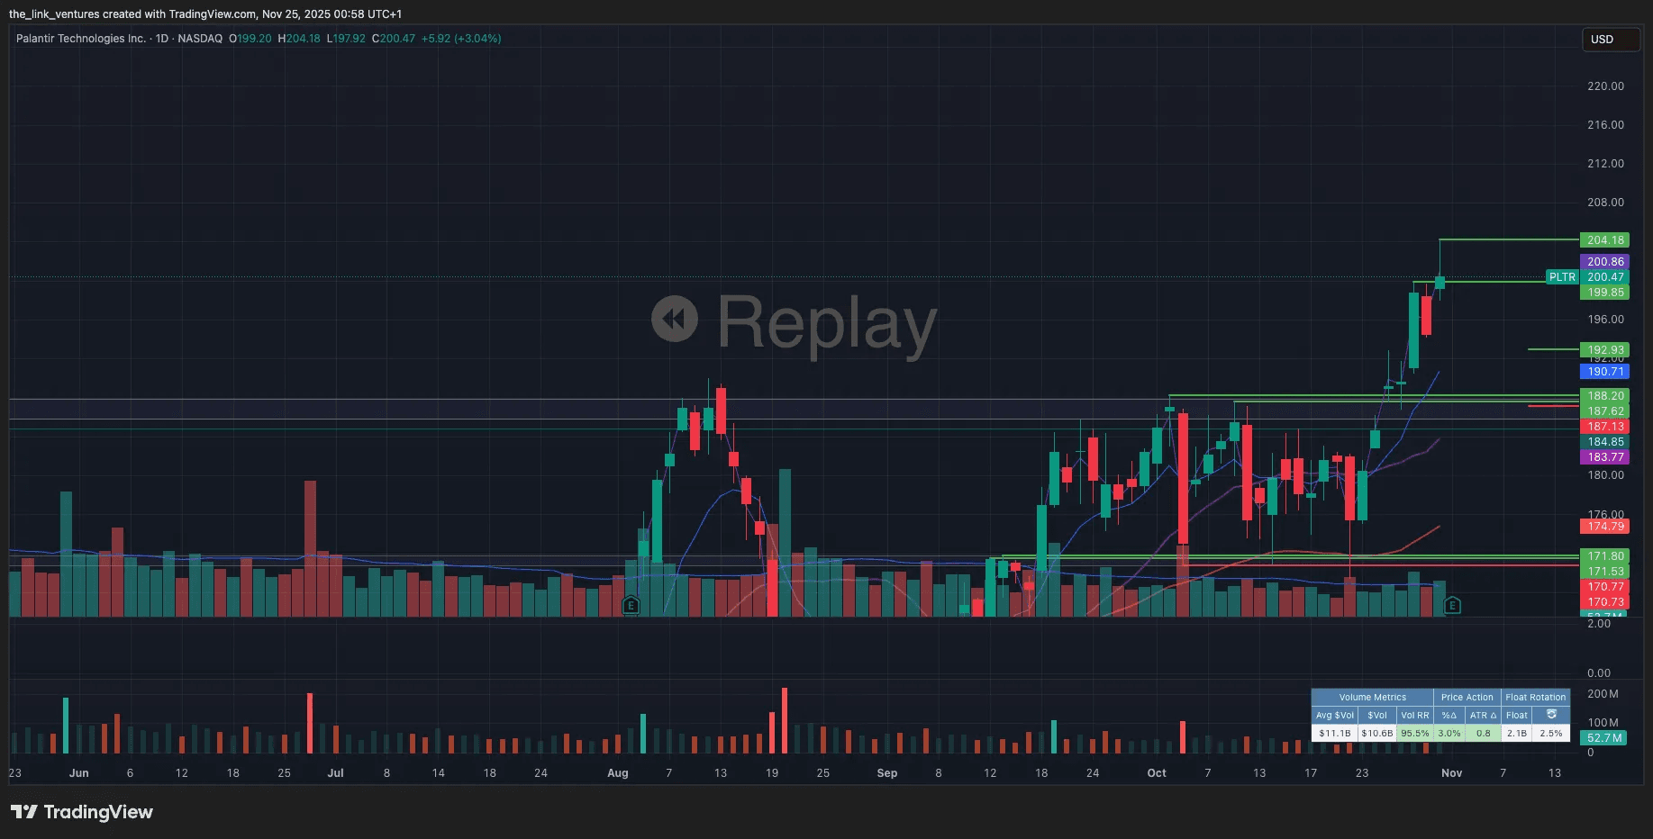The height and width of the screenshot is (839, 1653).
Task: Click the Nov label on time axis
Action: point(1452,773)
